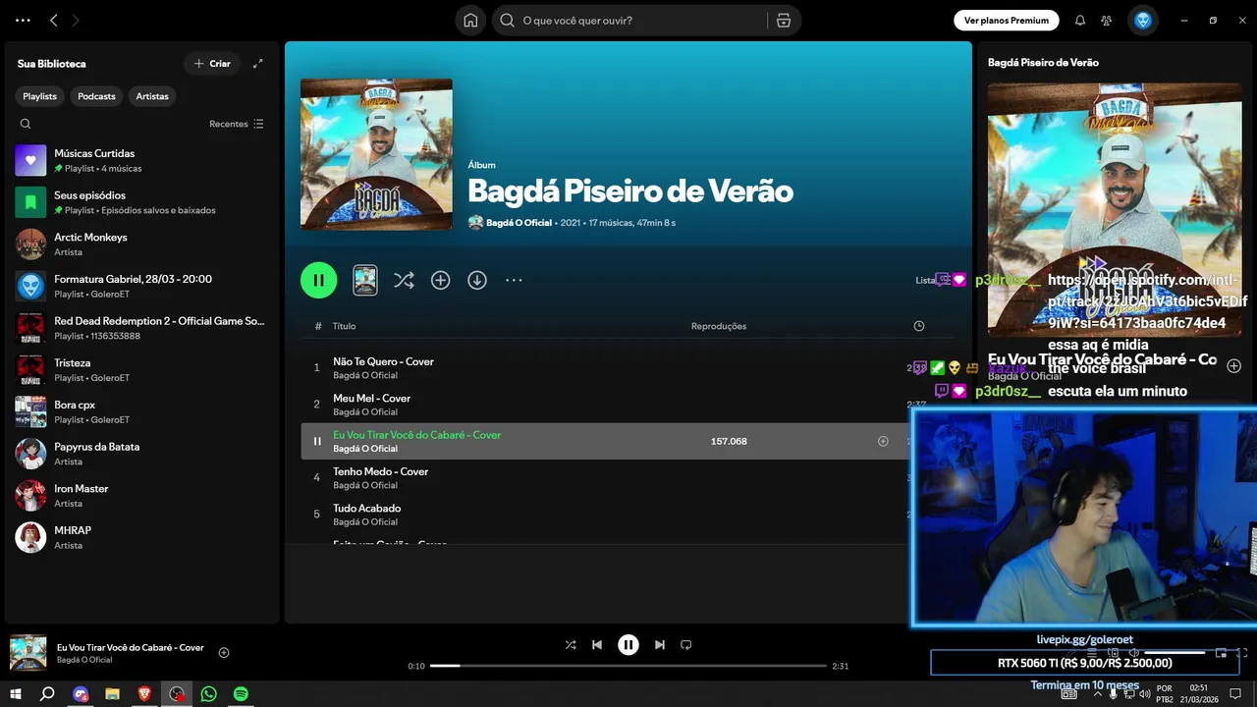This screenshot has width=1257, height=707.
Task: Open the album preview thumbnail beside play button
Action: point(365,280)
